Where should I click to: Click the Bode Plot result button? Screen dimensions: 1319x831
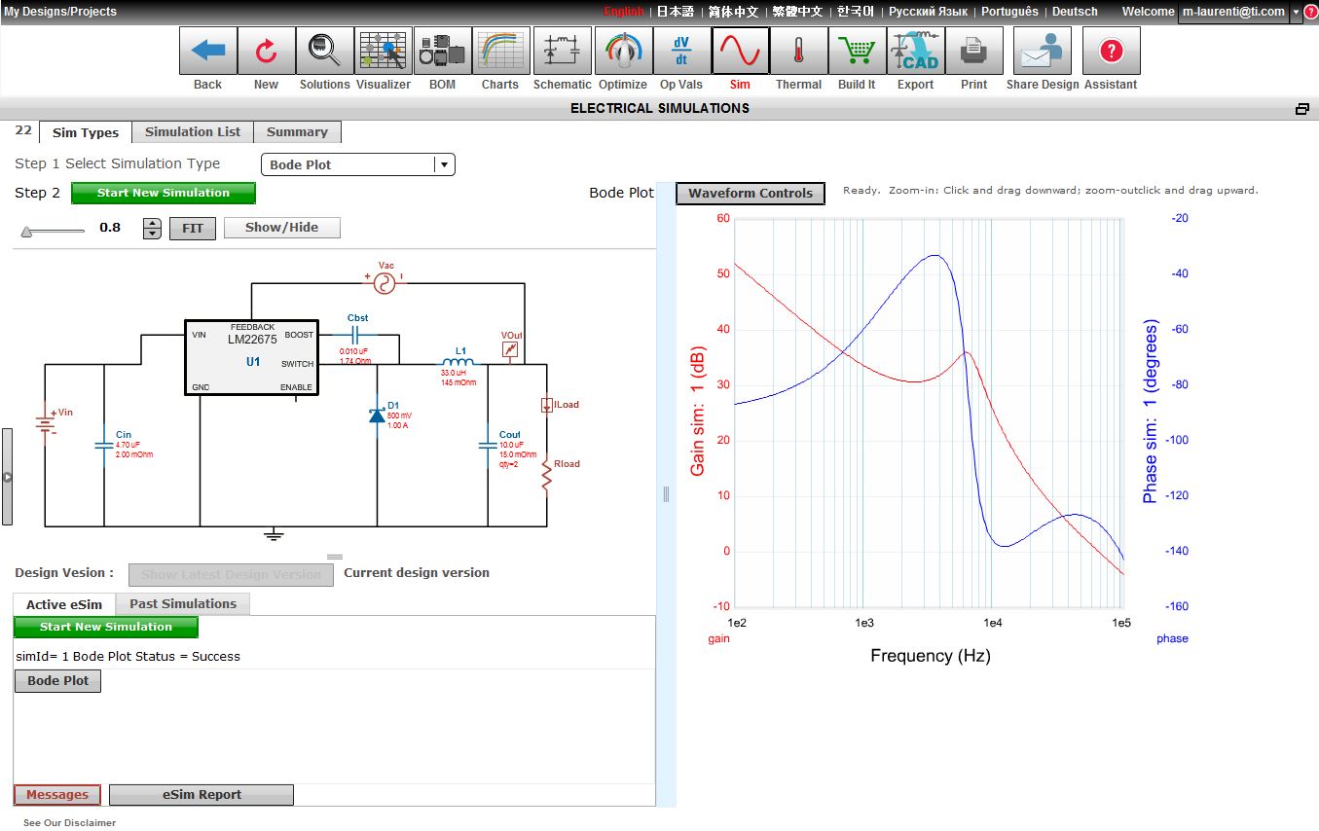(x=57, y=681)
